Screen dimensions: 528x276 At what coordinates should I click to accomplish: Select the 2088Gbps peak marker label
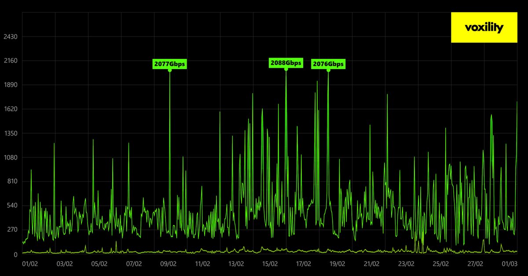point(286,63)
